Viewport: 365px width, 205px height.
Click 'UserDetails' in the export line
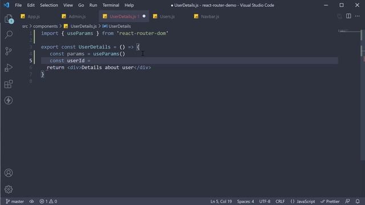pos(94,47)
